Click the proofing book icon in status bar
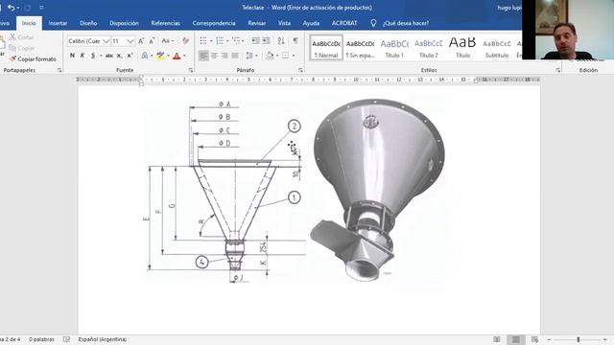Screen dimensions: 614x345 (66, 339)
